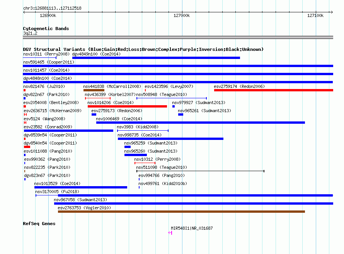Select the dgv4849n100 (Coe2014) blue bar
344x254 pixels.
pyautogui.click(x=156, y=58)
